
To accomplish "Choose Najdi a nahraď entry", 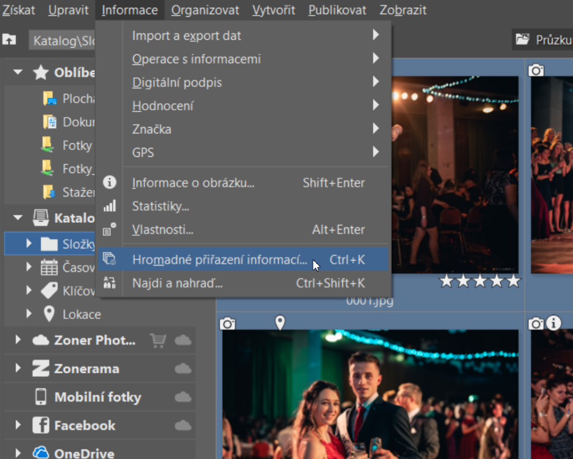I will pyautogui.click(x=243, y=283).
